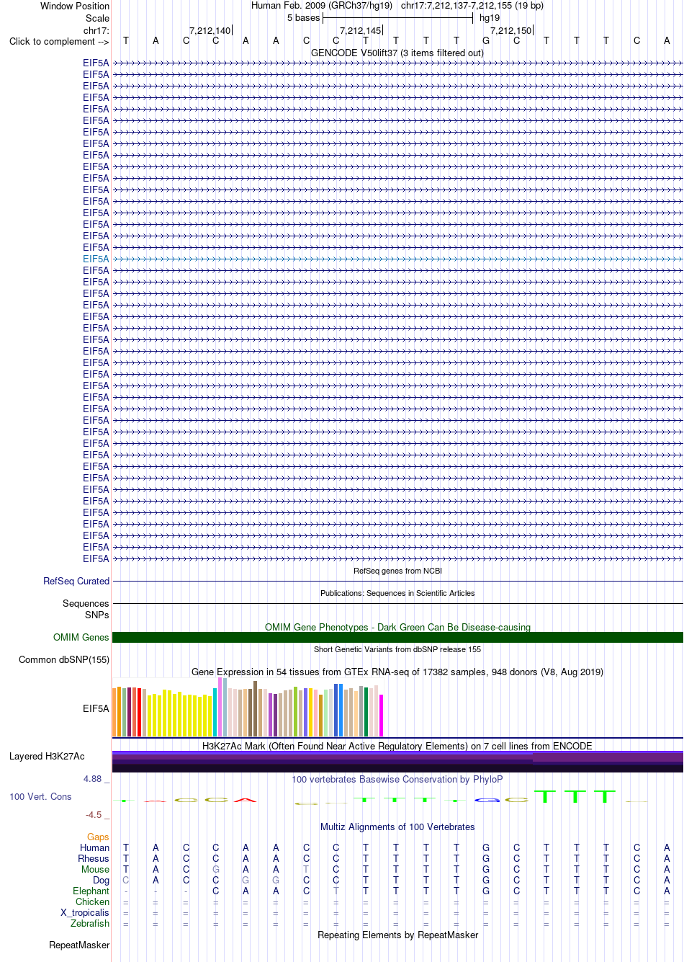Open the 'RefSeq Curated' track label

pyautogui.click(x=76, y=581)
